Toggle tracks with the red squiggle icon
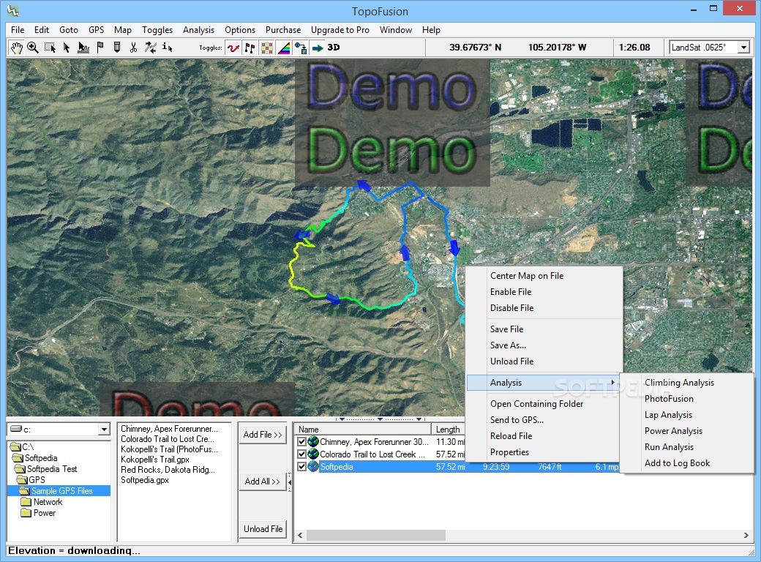The height and width of the screenshot is (562, 761). pyautogui.click(x=233, y=48)
